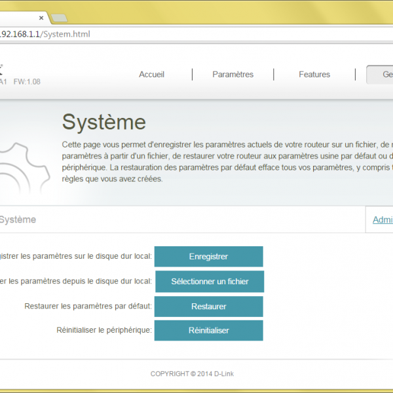Open the Features menu
393x393 pixels.
[x=314, y=75]
